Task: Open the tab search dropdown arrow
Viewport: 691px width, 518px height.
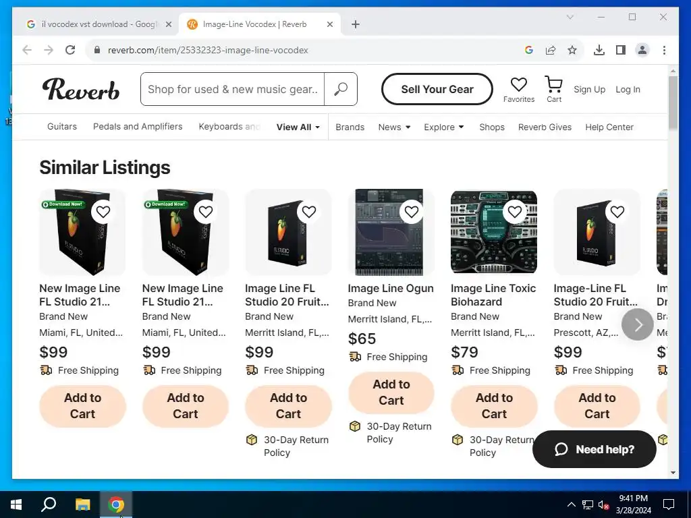Action: point(570,17)
